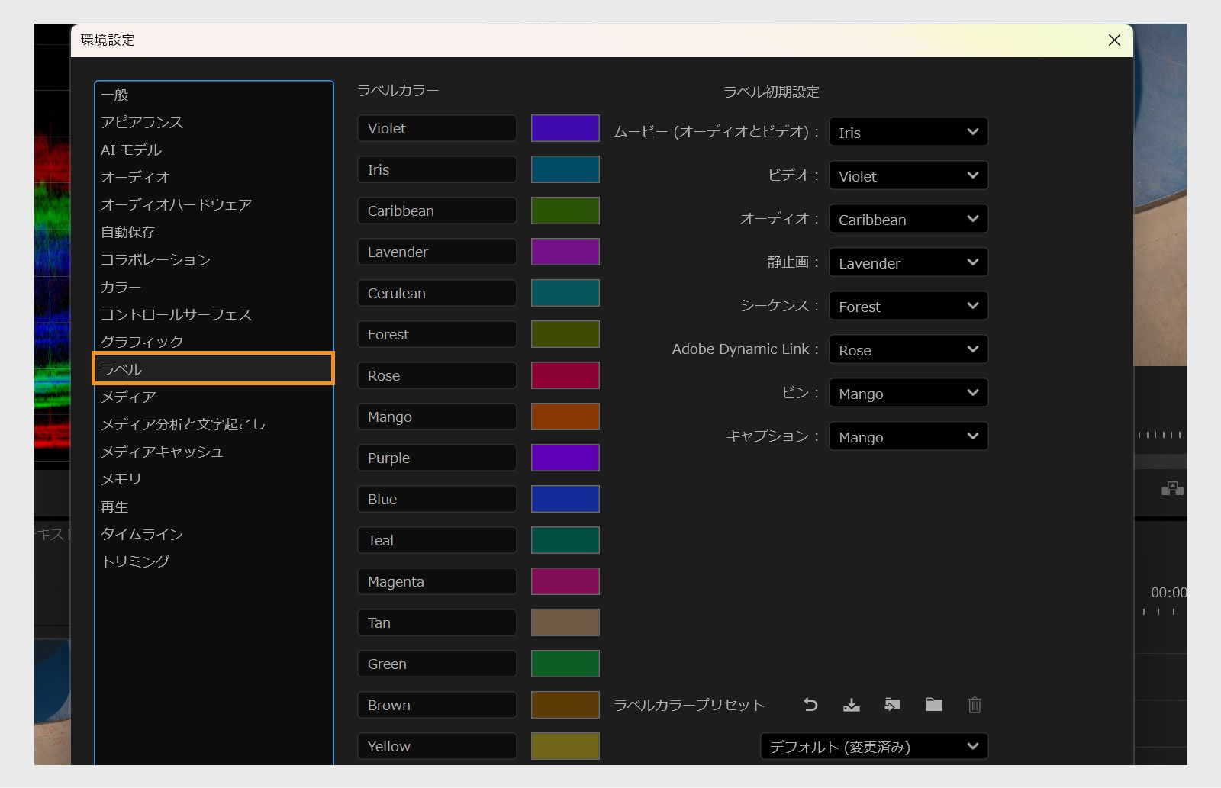Open 静止画 label dropdown showing Lavender

908,262
